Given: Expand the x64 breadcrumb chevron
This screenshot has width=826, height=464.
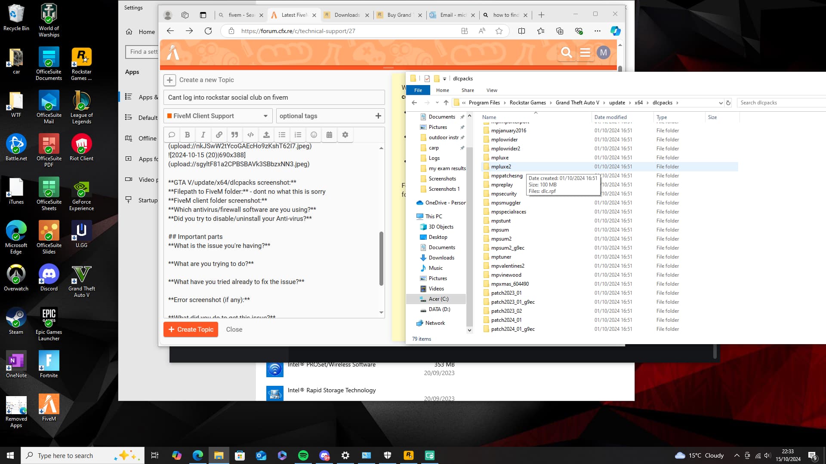Looking at the screenshot, I should 647,103.
